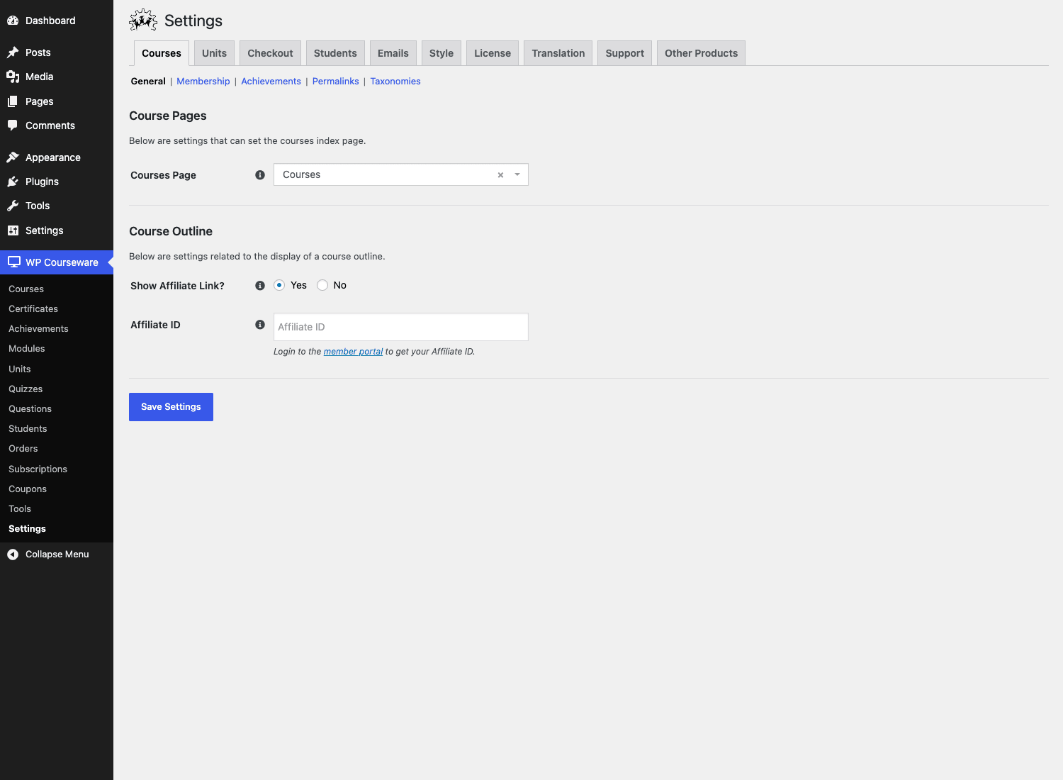Clear the Courses Page selection with the x
This screenshot has height=780, width=1063.
point(500,175)
